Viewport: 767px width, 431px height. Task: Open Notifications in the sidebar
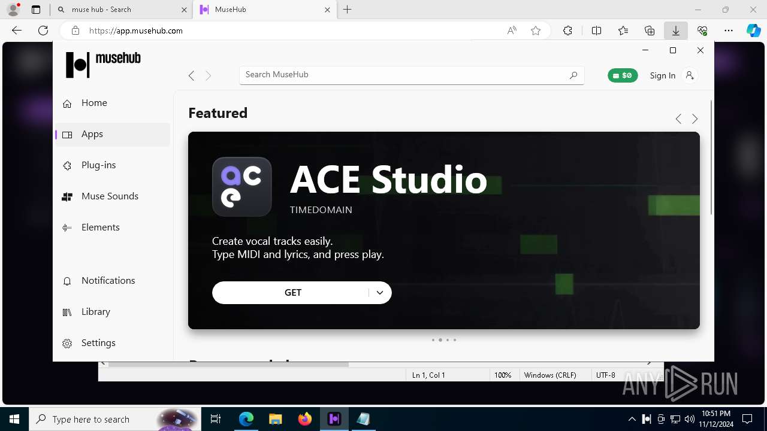112,281
